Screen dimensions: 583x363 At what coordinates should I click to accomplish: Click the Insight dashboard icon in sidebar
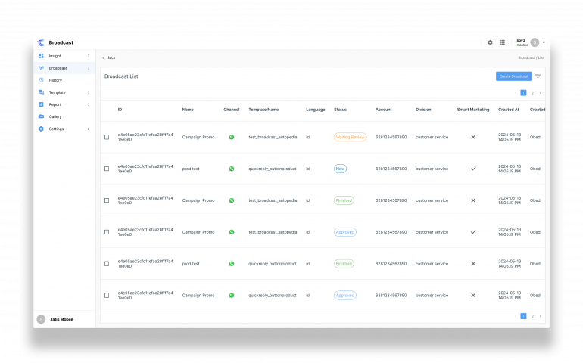pos(41,56)
